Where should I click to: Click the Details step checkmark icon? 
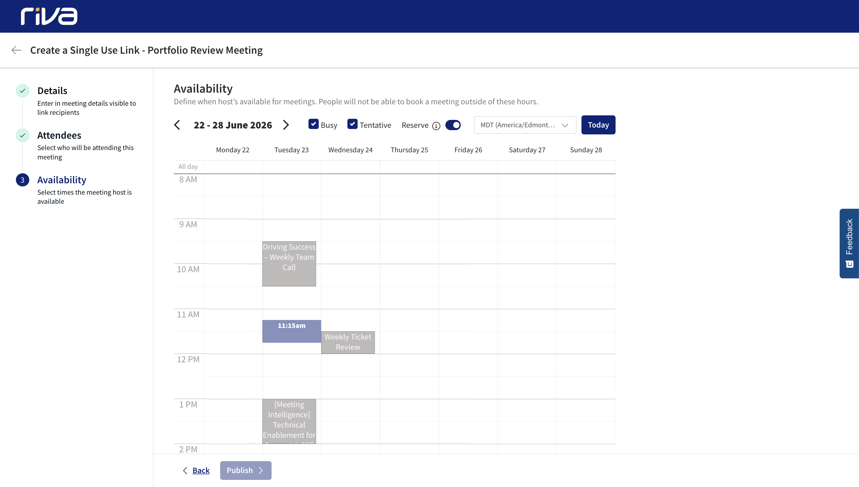click(x=22, y=91)
